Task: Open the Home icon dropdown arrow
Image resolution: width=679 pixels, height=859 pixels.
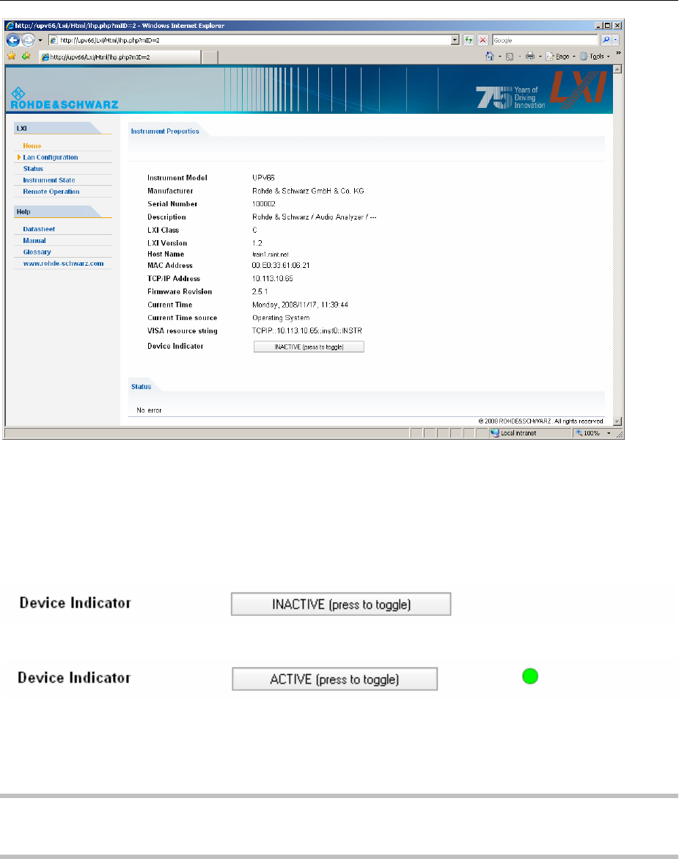Action: click(500, 57)
